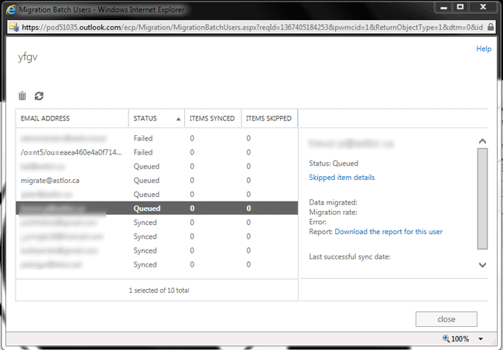Image resolution: width=503 pixels, height=350 pixels.
Task: Click the page icon beside the URL
Action: coord(14,28)
